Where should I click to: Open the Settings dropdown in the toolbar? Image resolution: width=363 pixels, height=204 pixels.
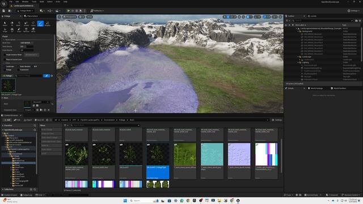tap(354, 11)
